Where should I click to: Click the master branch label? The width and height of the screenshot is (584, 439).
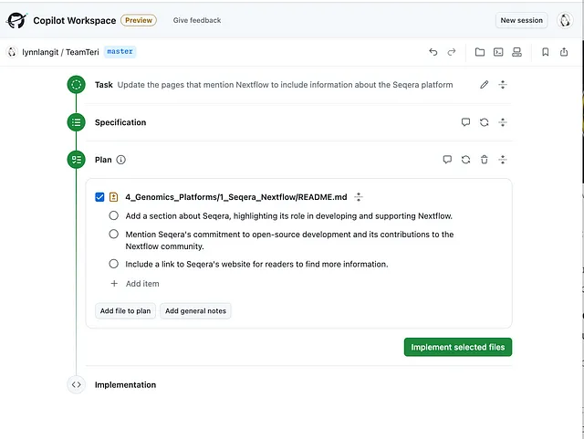(120, 51)
